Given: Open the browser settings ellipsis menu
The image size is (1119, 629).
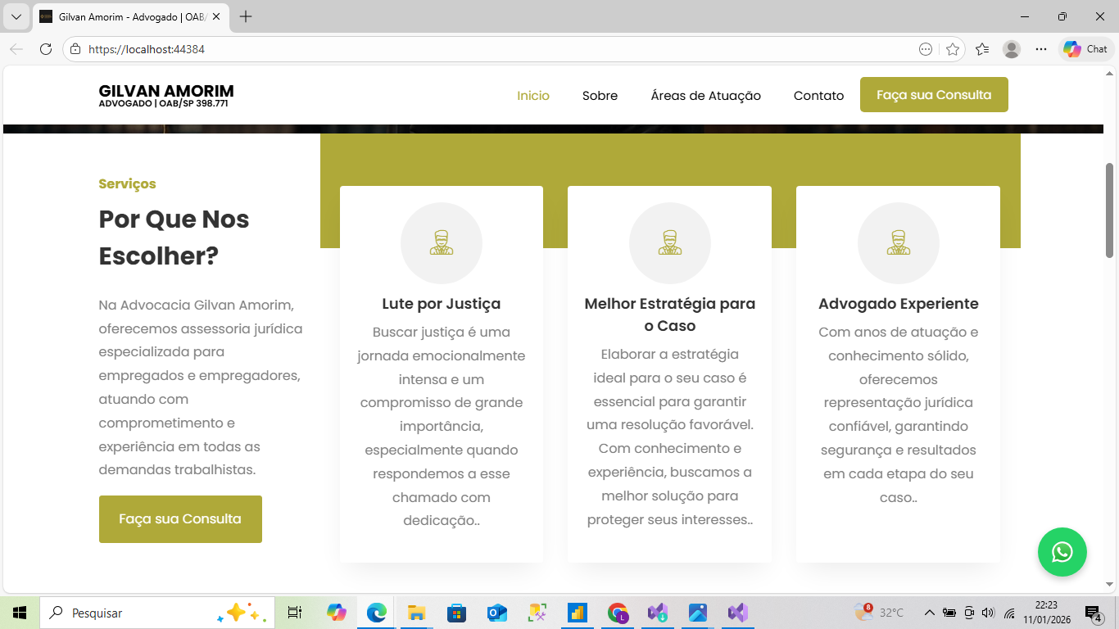Looking at the screenshot, I should (x=1040, y=49).
